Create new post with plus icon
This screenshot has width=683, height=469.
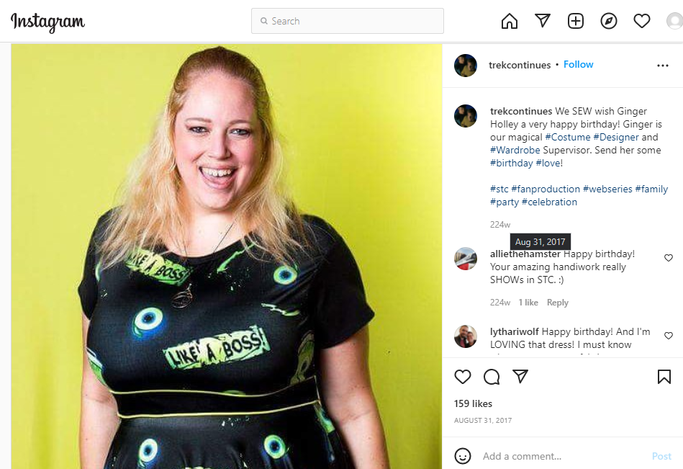(x=576, y=21)
